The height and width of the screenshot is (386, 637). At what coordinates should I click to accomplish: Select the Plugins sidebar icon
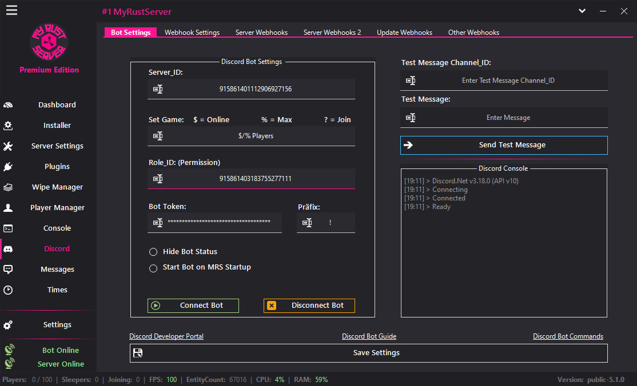coord(9,166)
